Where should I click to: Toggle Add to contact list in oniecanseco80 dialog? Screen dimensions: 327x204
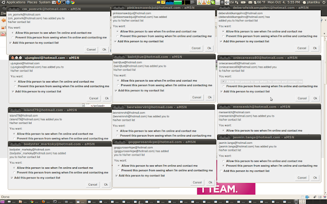tap(221, 92)
